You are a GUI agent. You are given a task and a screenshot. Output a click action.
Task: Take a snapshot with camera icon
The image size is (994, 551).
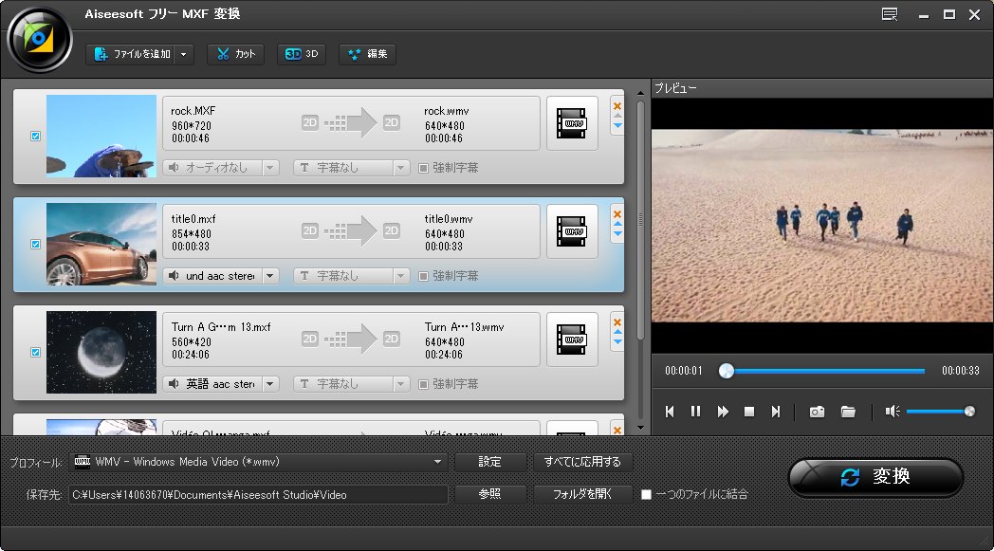[x=818, y=412]
